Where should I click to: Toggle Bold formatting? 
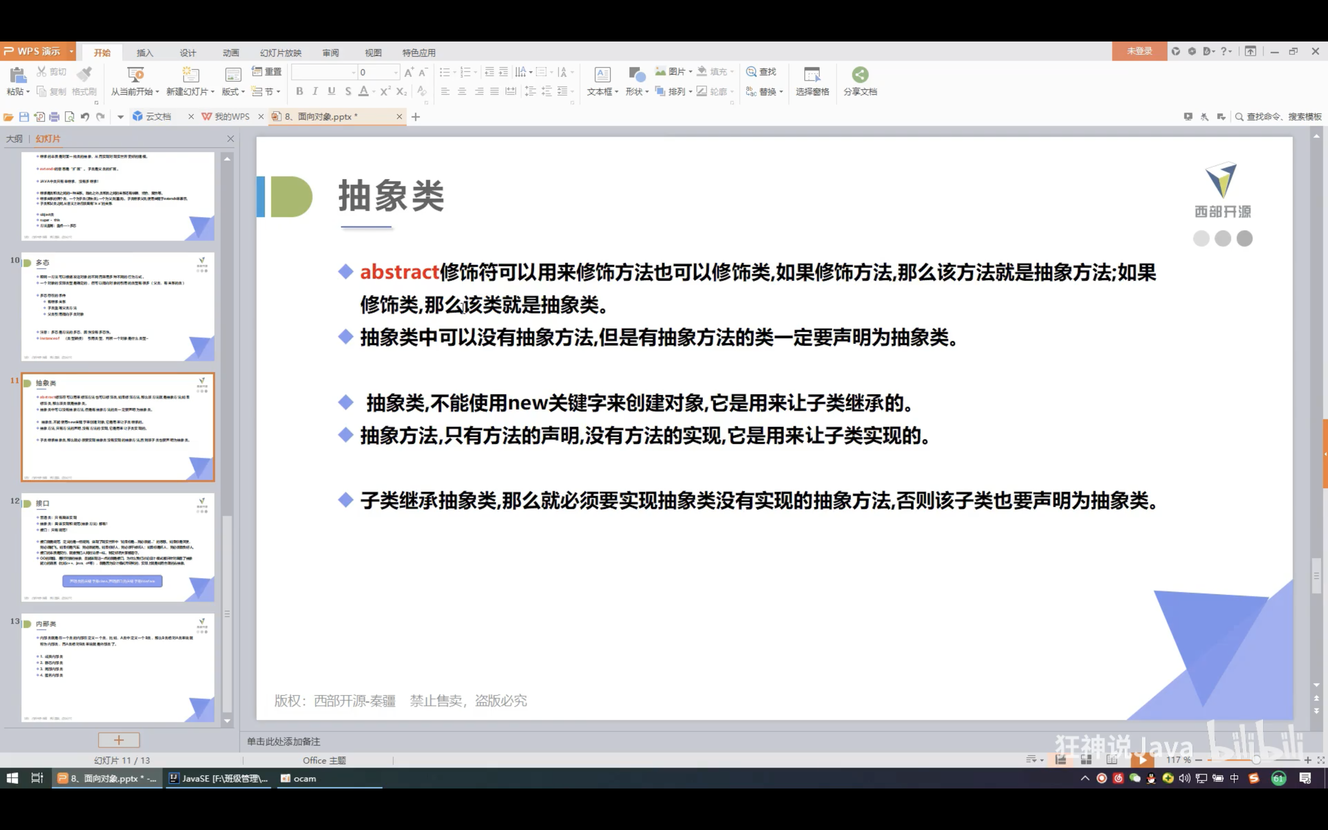coord(299,92)
